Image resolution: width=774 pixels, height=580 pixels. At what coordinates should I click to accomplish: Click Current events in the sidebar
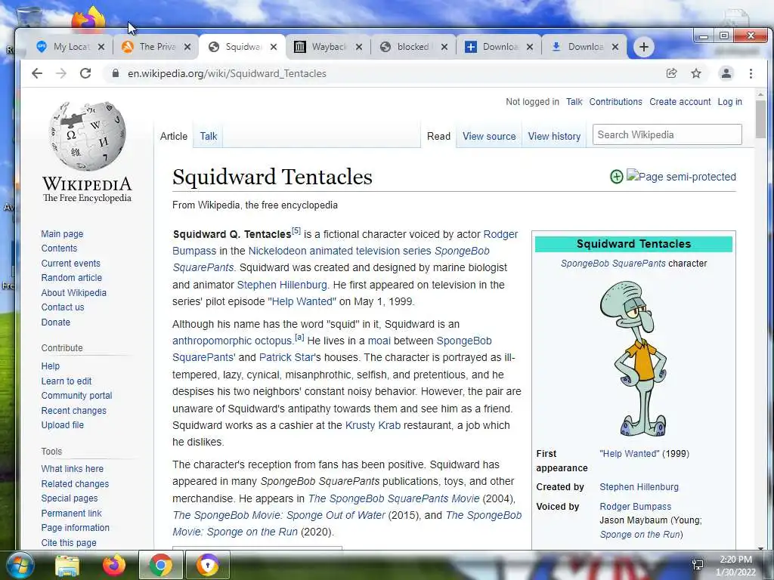(x=70, y=264)
